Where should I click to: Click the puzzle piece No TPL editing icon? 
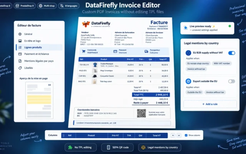pyautogui.click(x=70, y=147)
